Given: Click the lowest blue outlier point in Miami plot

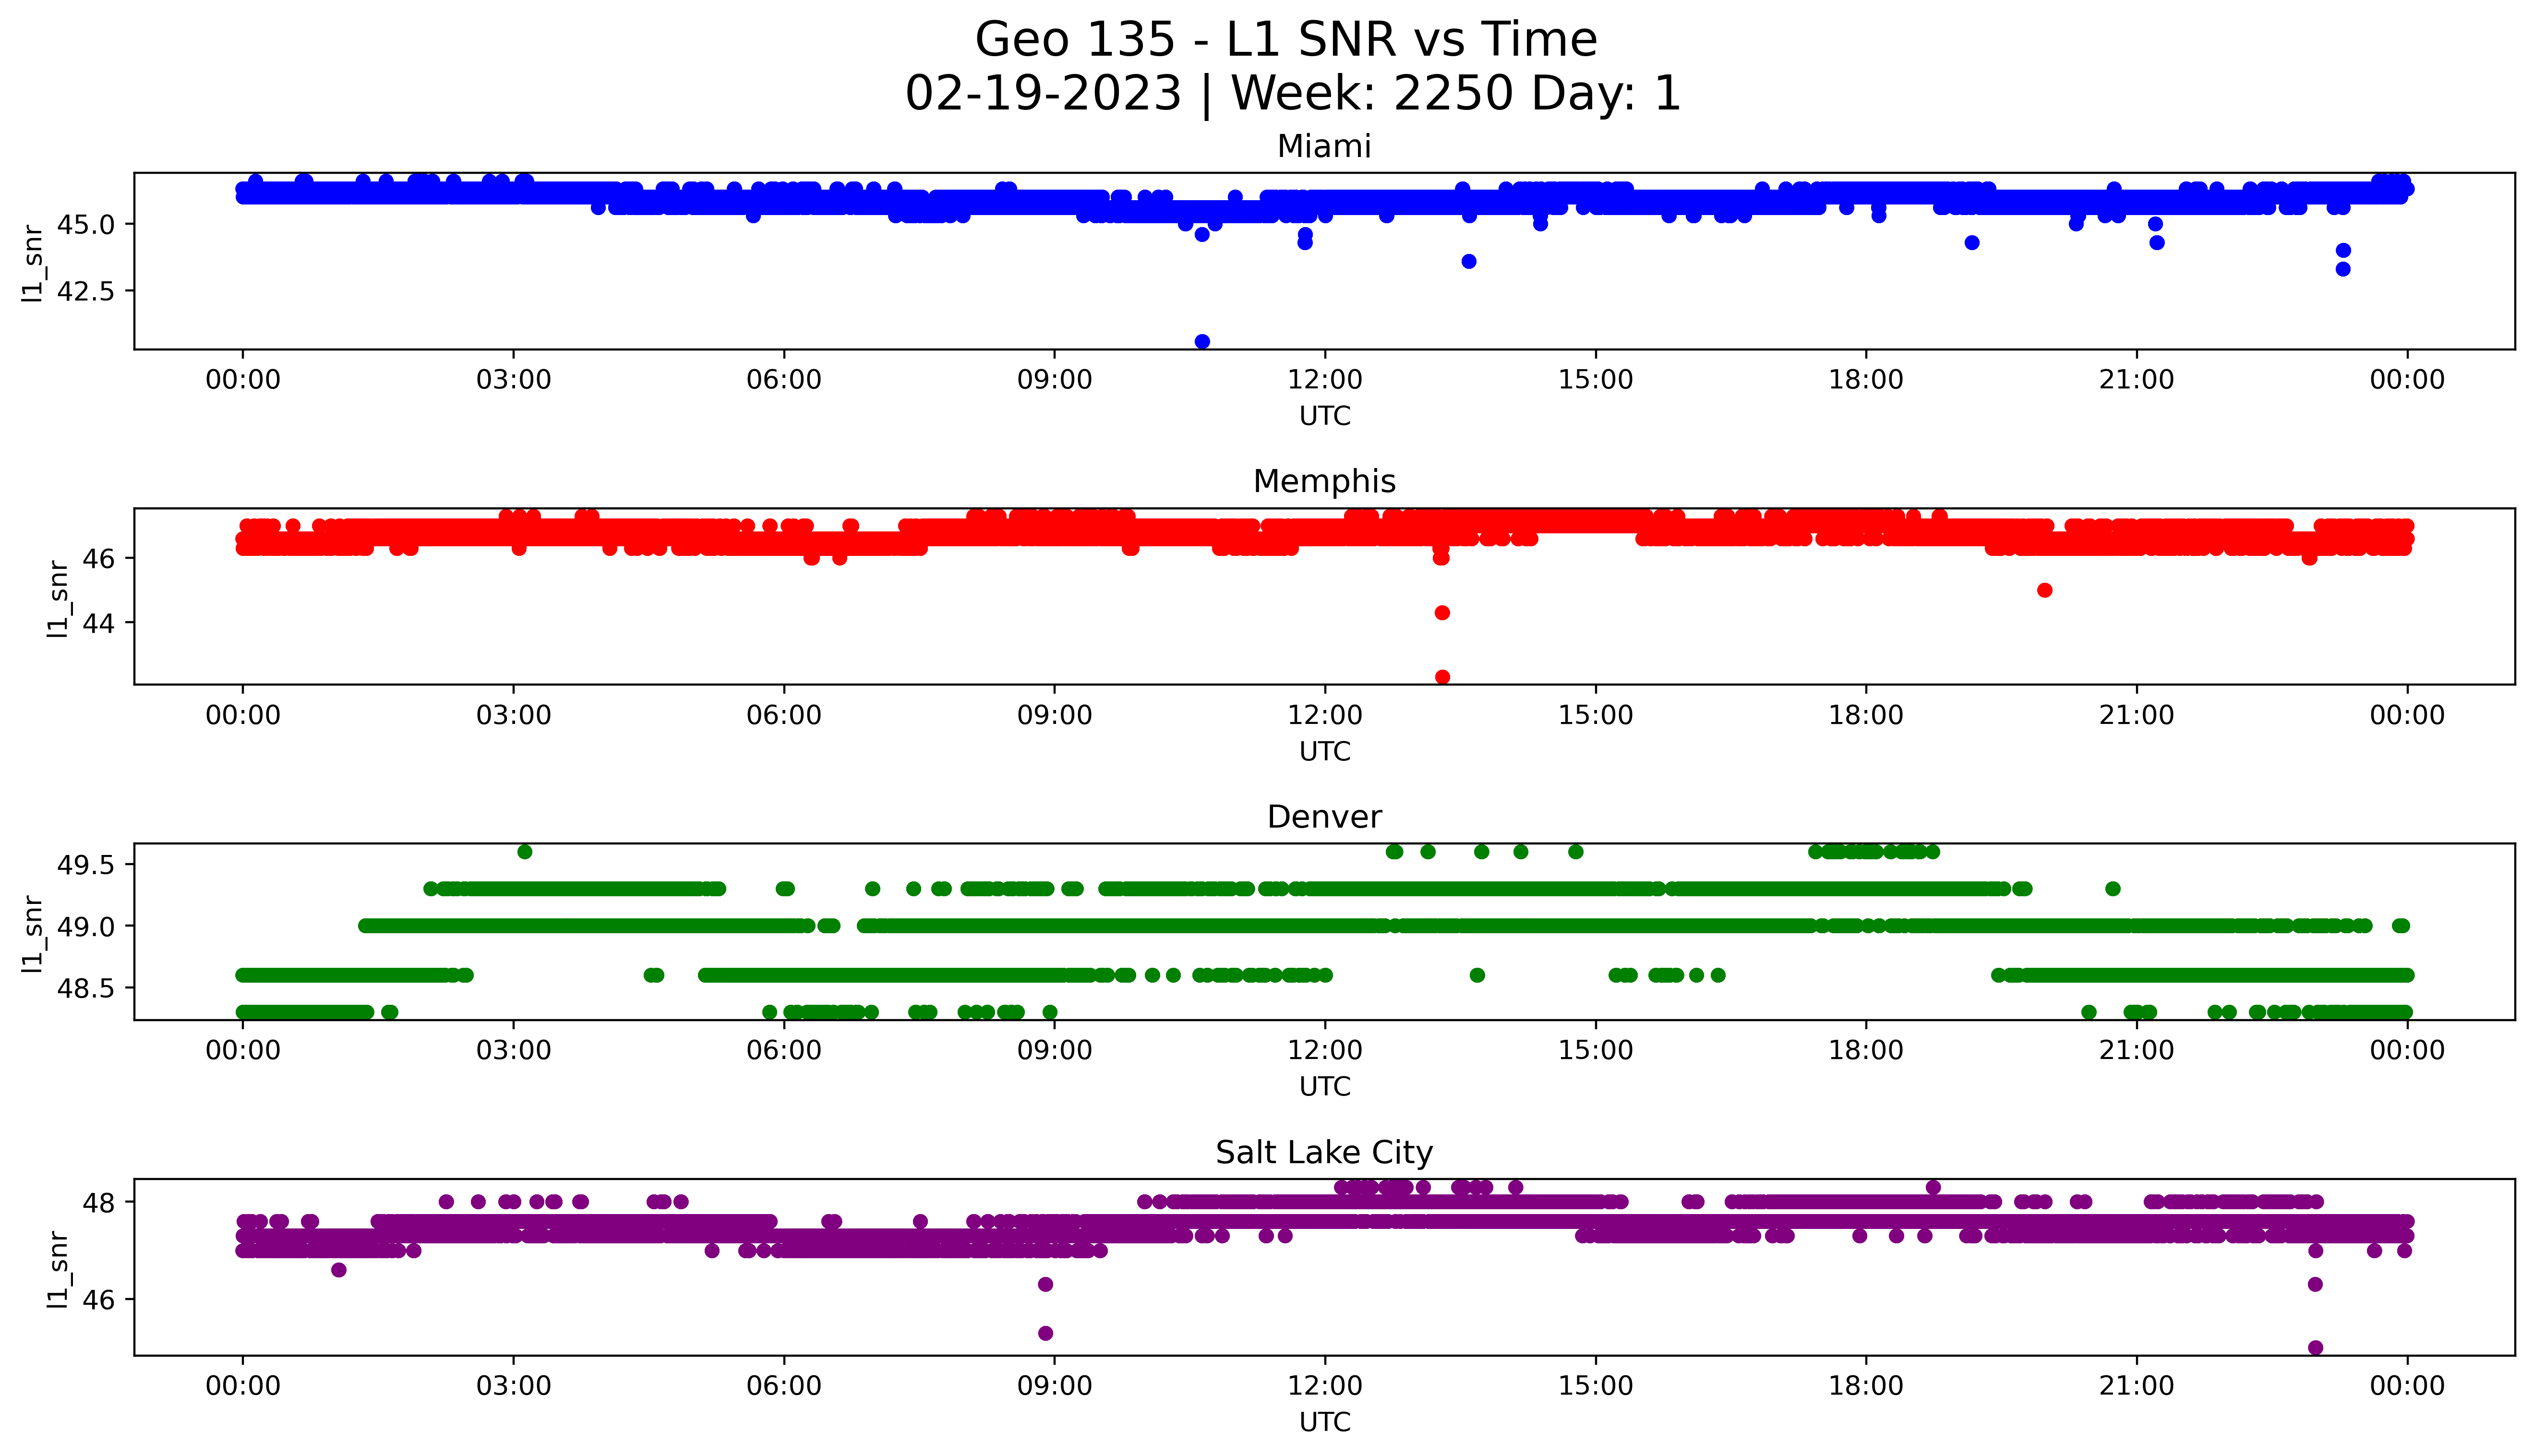Looking at the screenshot, I should coord(1202,342).
